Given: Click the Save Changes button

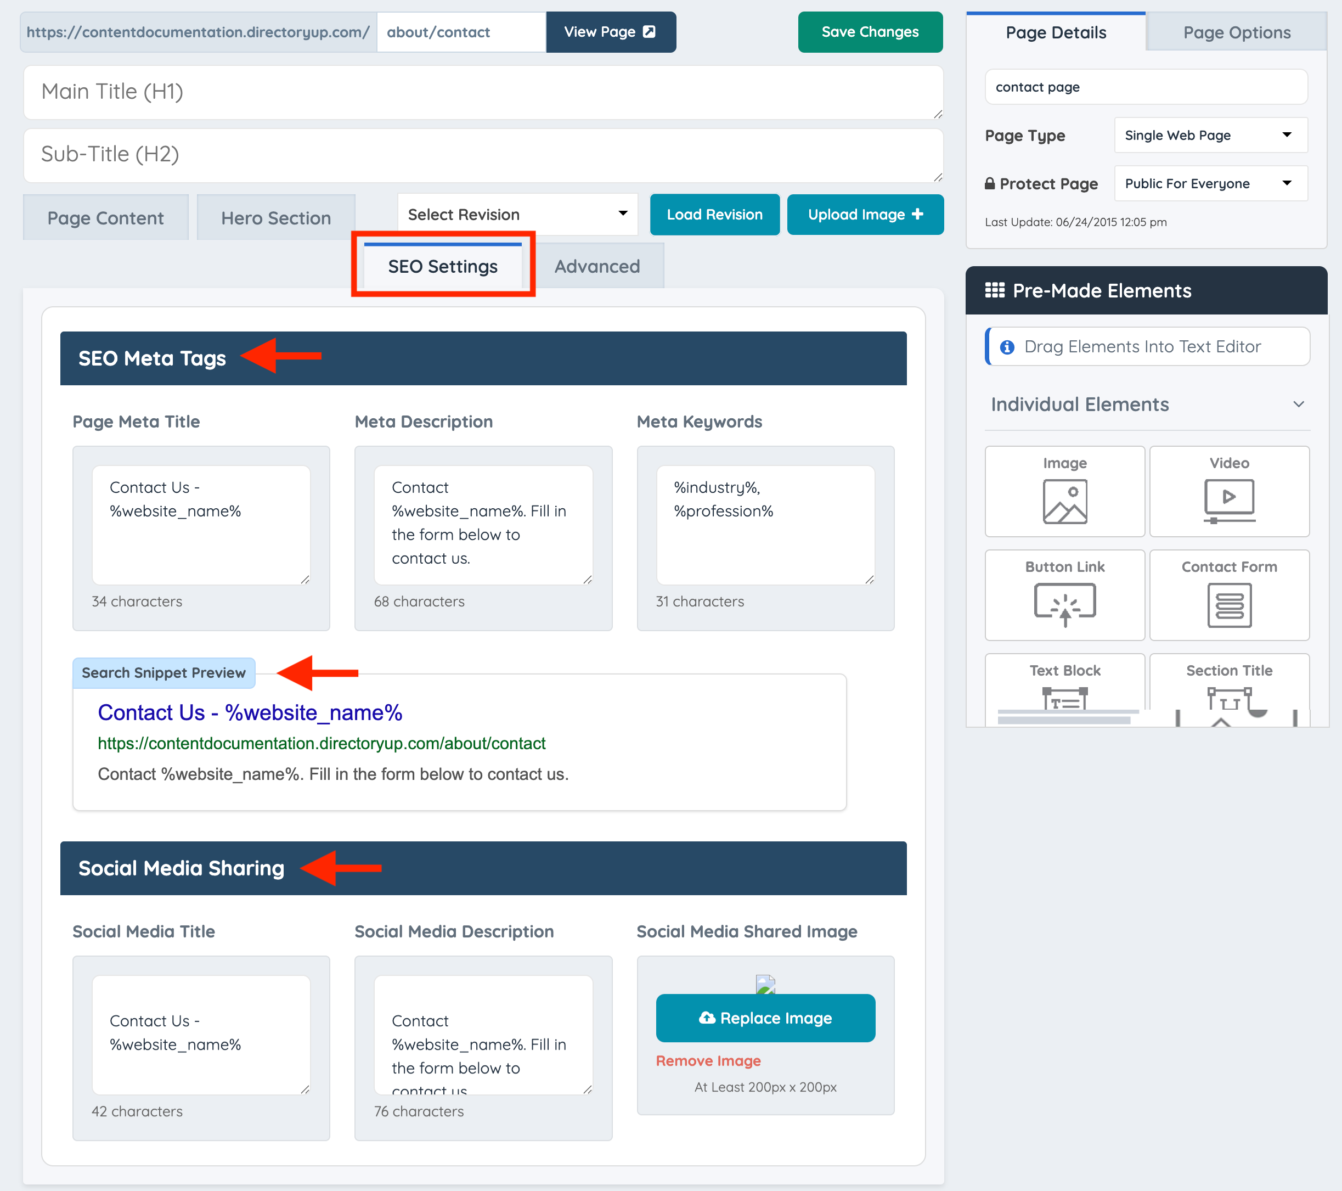Looking at the screenshot, I should (869, 31).
